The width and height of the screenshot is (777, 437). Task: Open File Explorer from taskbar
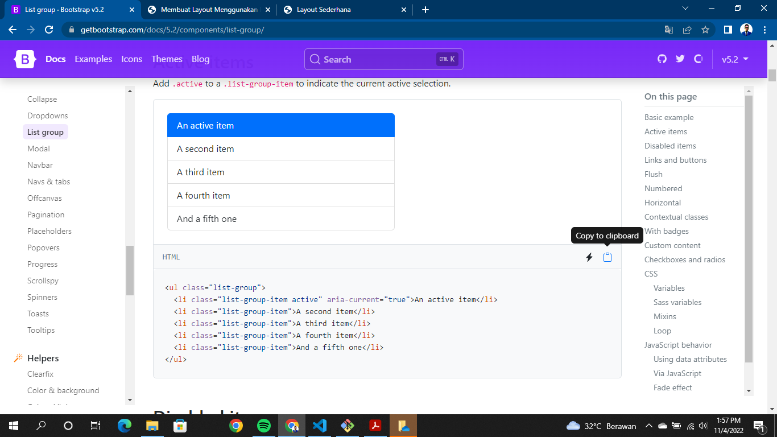[152, 426]
